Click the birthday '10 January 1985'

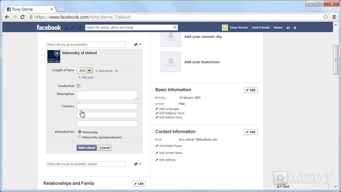click(190, 98)
